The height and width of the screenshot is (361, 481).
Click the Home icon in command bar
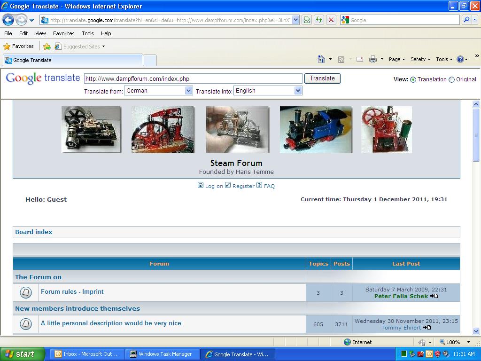321,59
